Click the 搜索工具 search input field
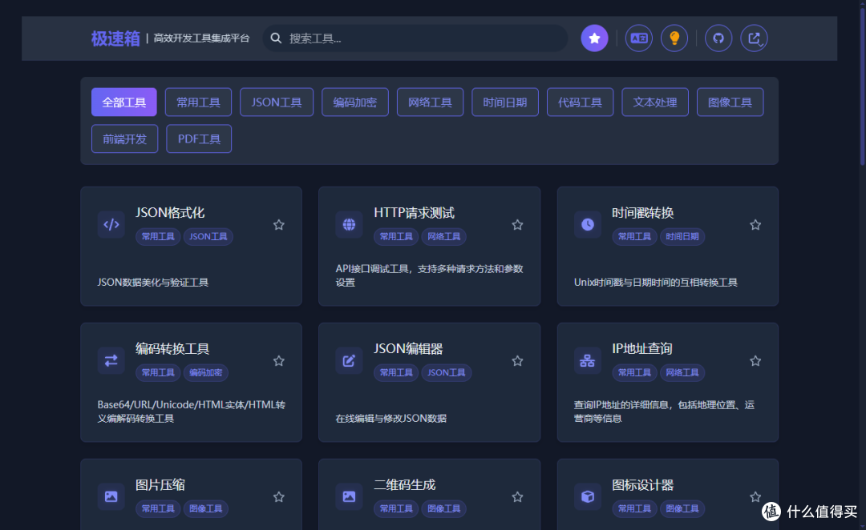Image resolution: width=866 pixels, height=530 pixels. pos(415,38)
